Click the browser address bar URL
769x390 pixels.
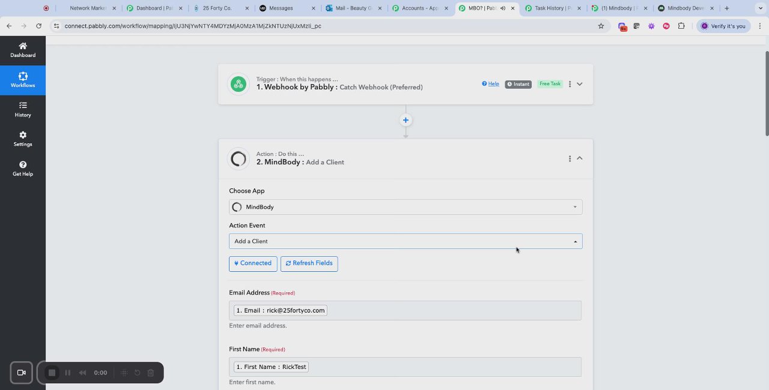193,26
